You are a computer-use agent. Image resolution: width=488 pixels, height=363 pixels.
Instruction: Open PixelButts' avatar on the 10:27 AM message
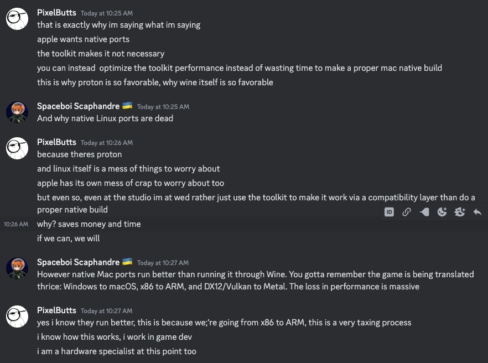[x=17, y=317]
